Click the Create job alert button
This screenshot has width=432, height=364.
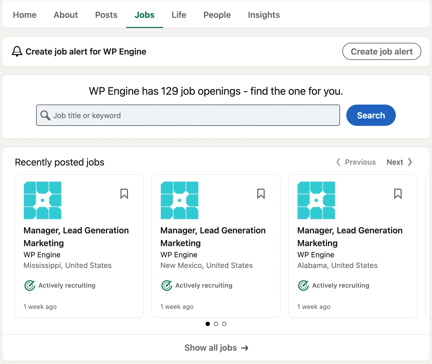(x=382, y=51)
